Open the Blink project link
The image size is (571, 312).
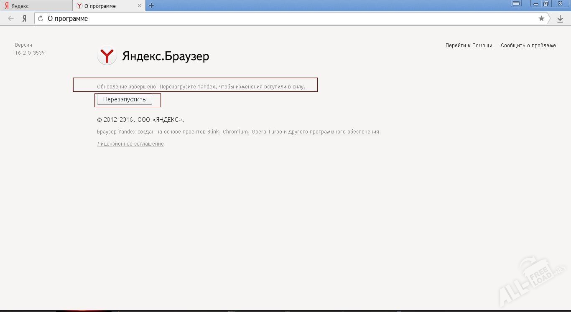click(213, 131)
